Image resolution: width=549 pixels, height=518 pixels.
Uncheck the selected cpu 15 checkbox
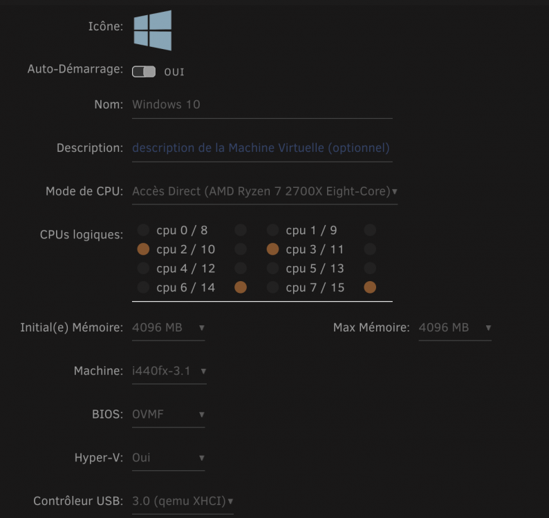[370, 287]
